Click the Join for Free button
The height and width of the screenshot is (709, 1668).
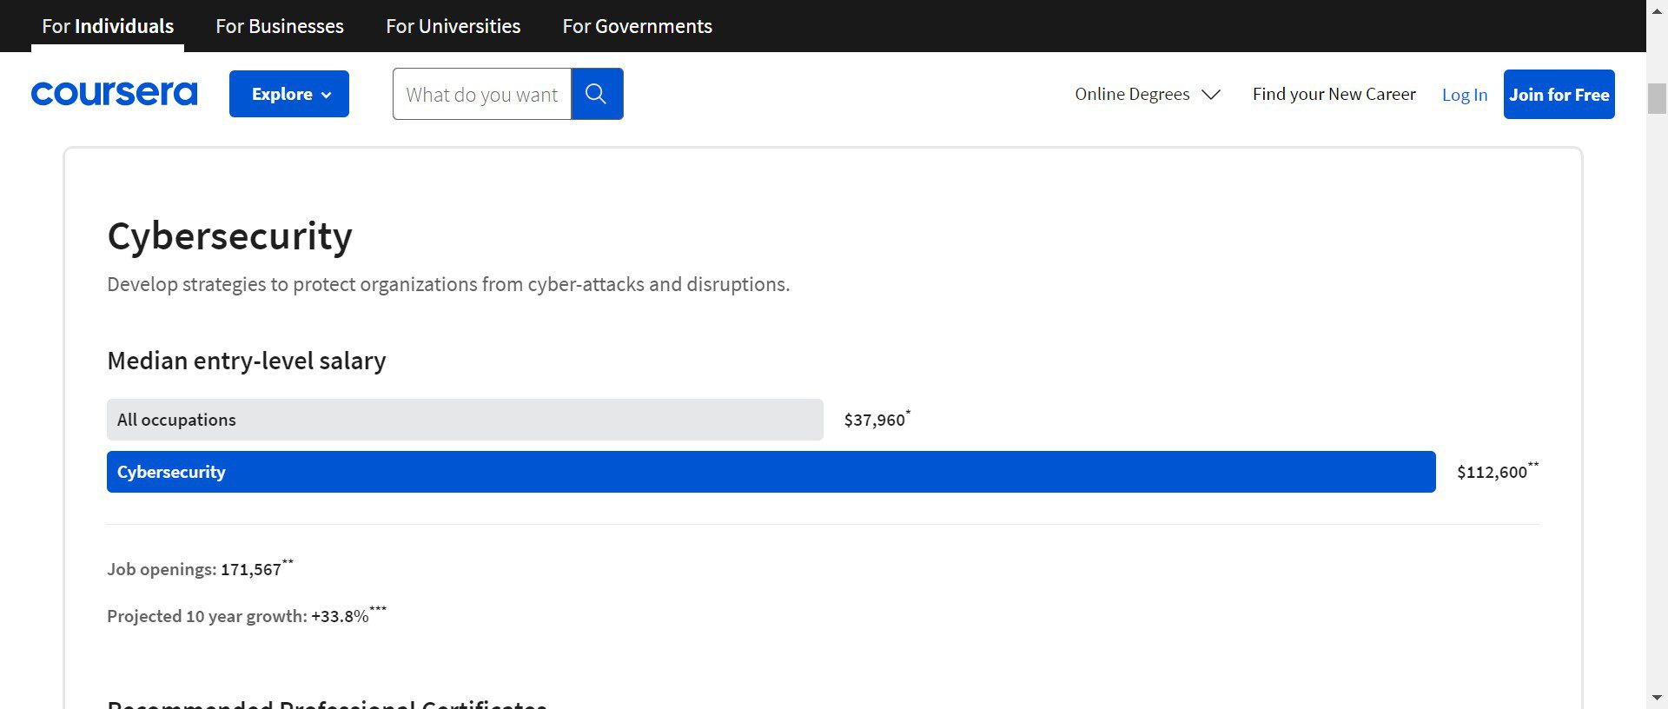pyautogui.click(x=1559, y=95)
